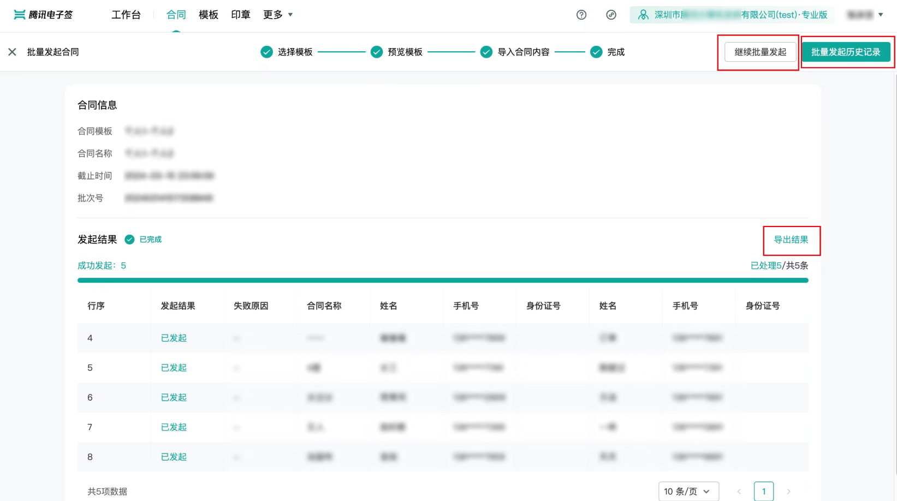The width and height of the screenshot is (897, 501).
Task: Click 已发起 status in row 5
Action: click(174, 368)
